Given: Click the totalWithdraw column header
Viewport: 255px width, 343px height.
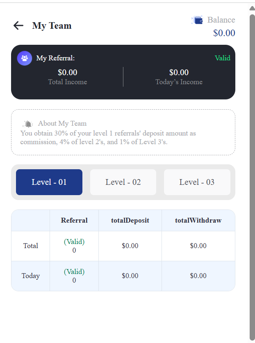Looking at the screenshot, I should [x=198, y=221].
